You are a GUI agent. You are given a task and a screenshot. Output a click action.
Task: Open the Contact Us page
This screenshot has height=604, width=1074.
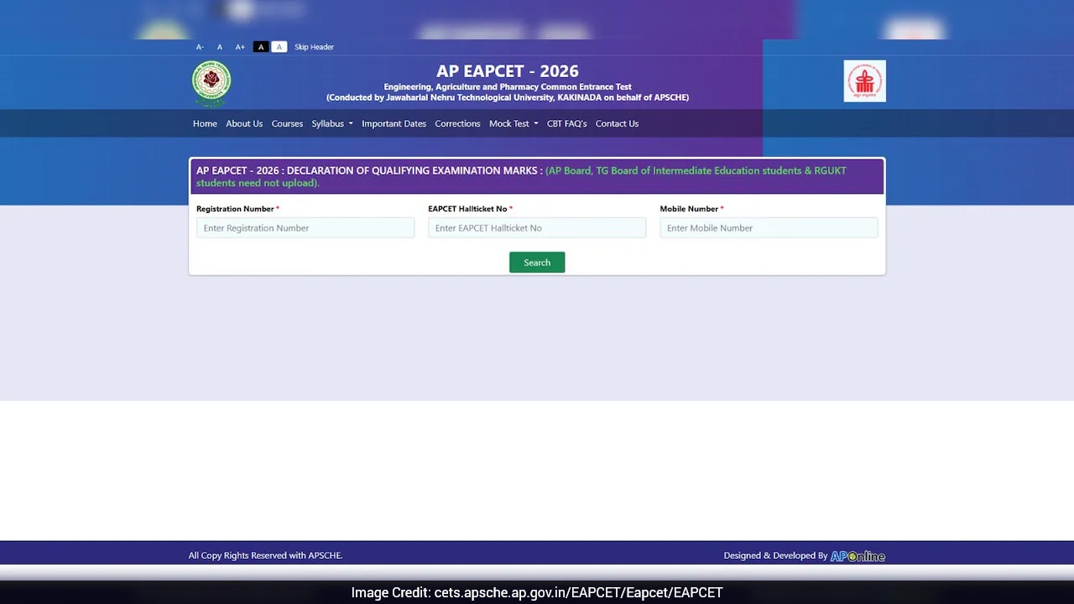point(617,123)
